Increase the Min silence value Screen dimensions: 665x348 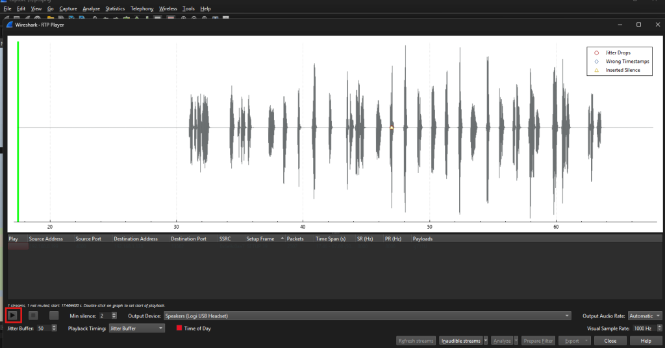point(114,314)
